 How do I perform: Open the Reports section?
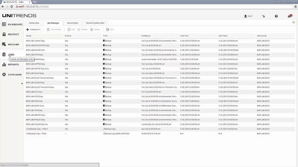(x=14, y=64)
